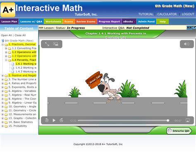Viewport: 196px width, 159px height.
Task: Click the 6th Grade Math root tree icon
Action: pyautogui.click(x=2, y=41)
